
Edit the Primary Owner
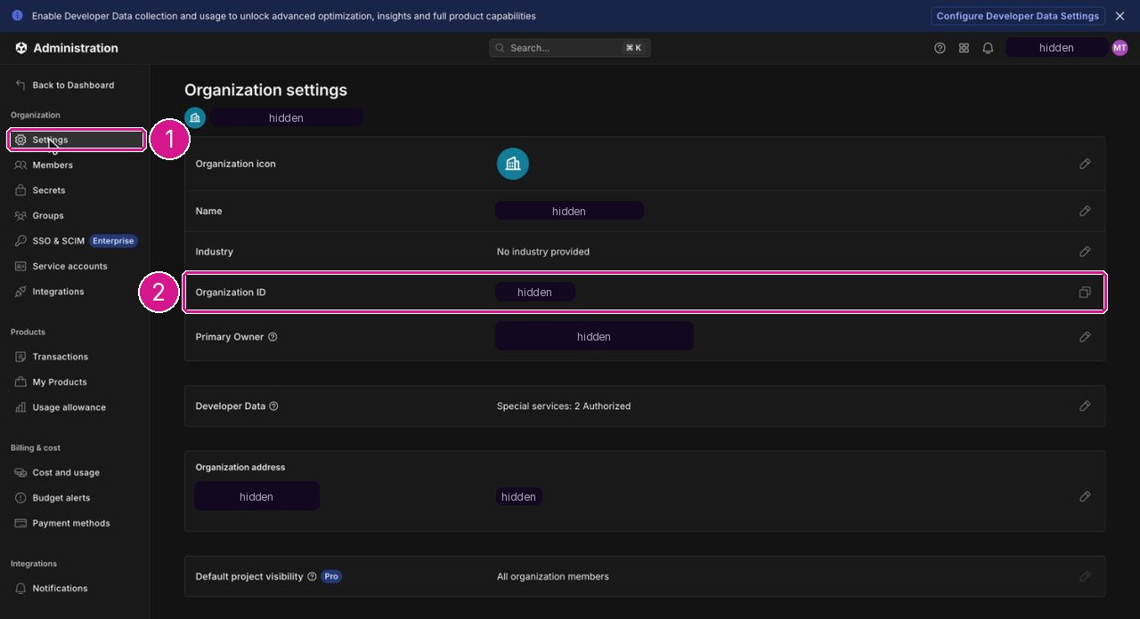coord(1085,337)
